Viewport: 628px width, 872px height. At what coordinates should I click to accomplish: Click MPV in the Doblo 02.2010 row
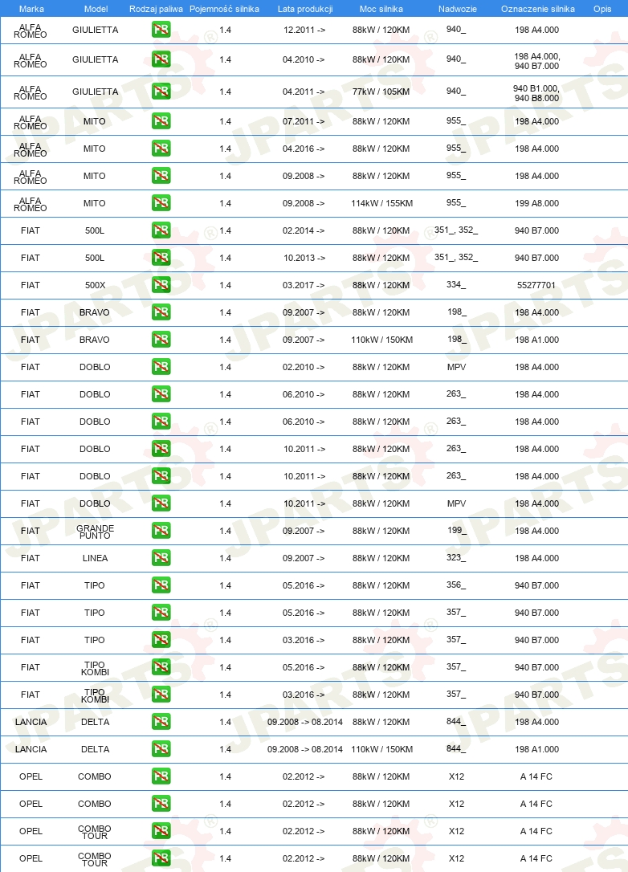tap(457, 367)
